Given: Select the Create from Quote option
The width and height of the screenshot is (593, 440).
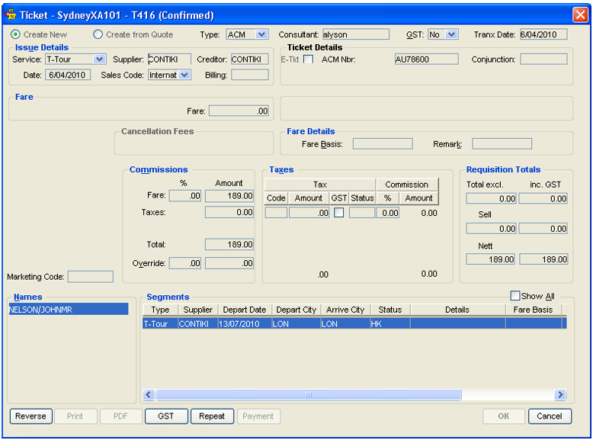Looking at the screenshot, I should (98, 34).
